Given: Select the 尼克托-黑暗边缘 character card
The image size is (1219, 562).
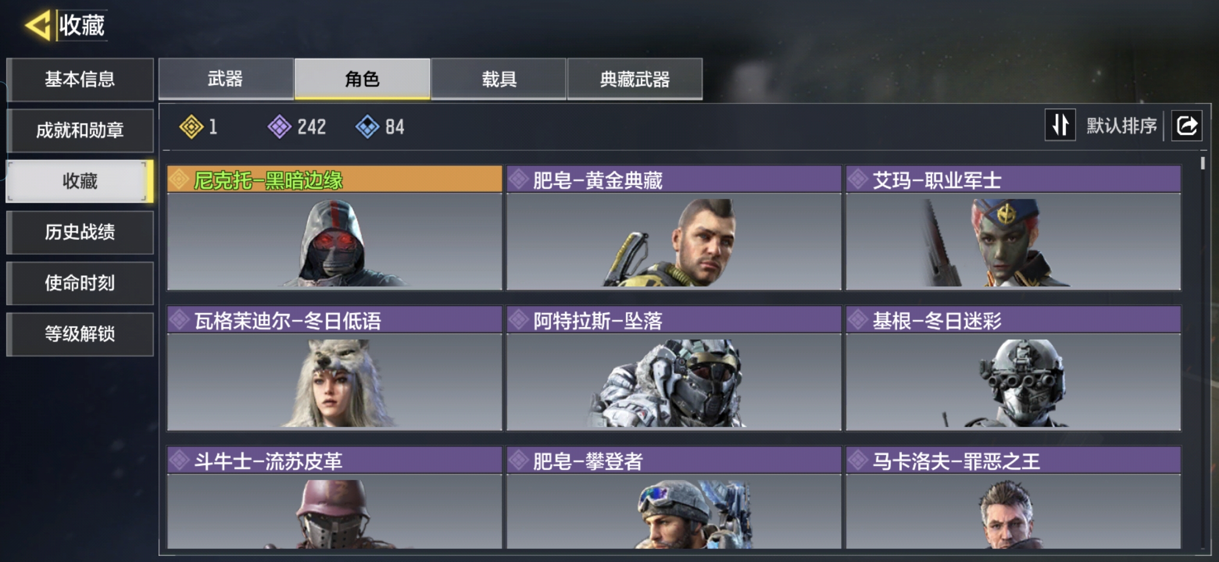Looking at the screenshot, I should 334,228.
